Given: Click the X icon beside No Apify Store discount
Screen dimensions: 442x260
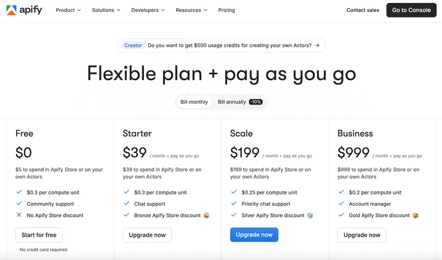Looking at the screenshot, I should click(x=19, y=215).
